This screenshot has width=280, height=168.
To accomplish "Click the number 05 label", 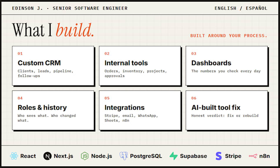I will [x=107, y=98].
